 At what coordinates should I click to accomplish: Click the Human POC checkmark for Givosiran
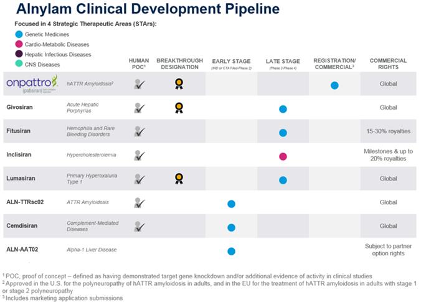(x=139, y=108)
